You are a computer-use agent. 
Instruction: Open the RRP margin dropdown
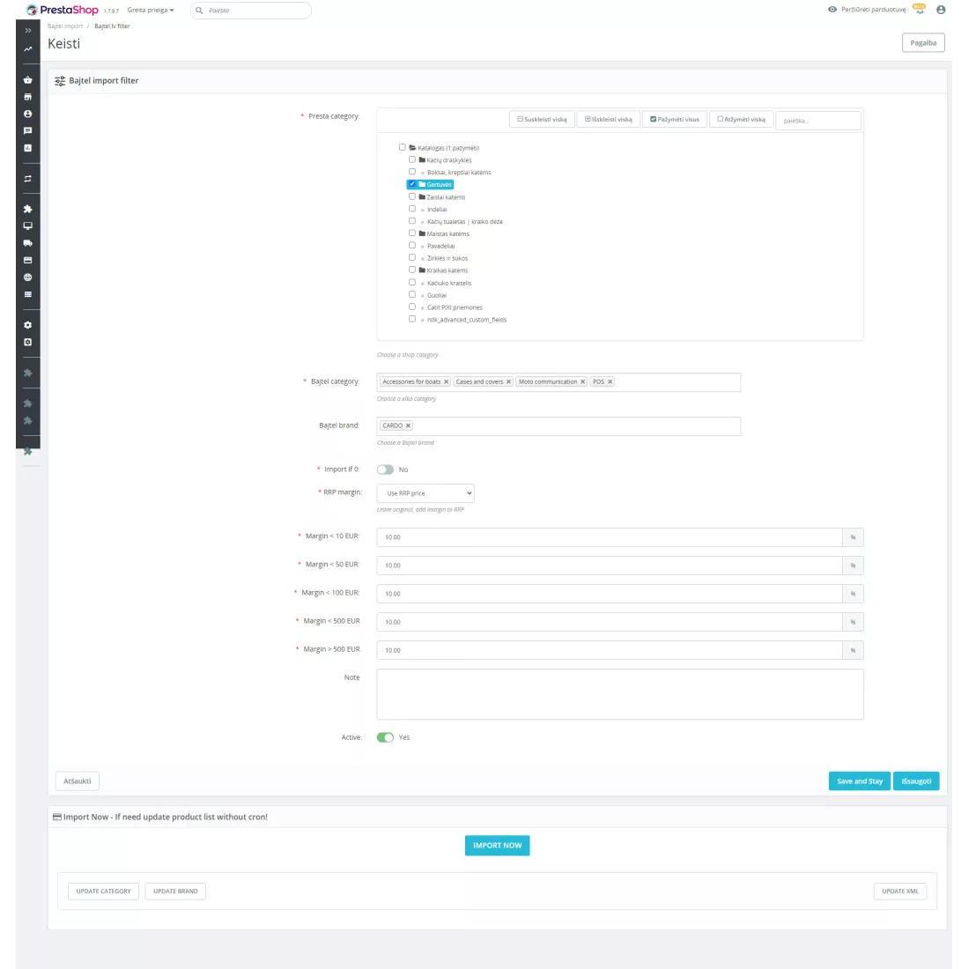click(425, 493)
